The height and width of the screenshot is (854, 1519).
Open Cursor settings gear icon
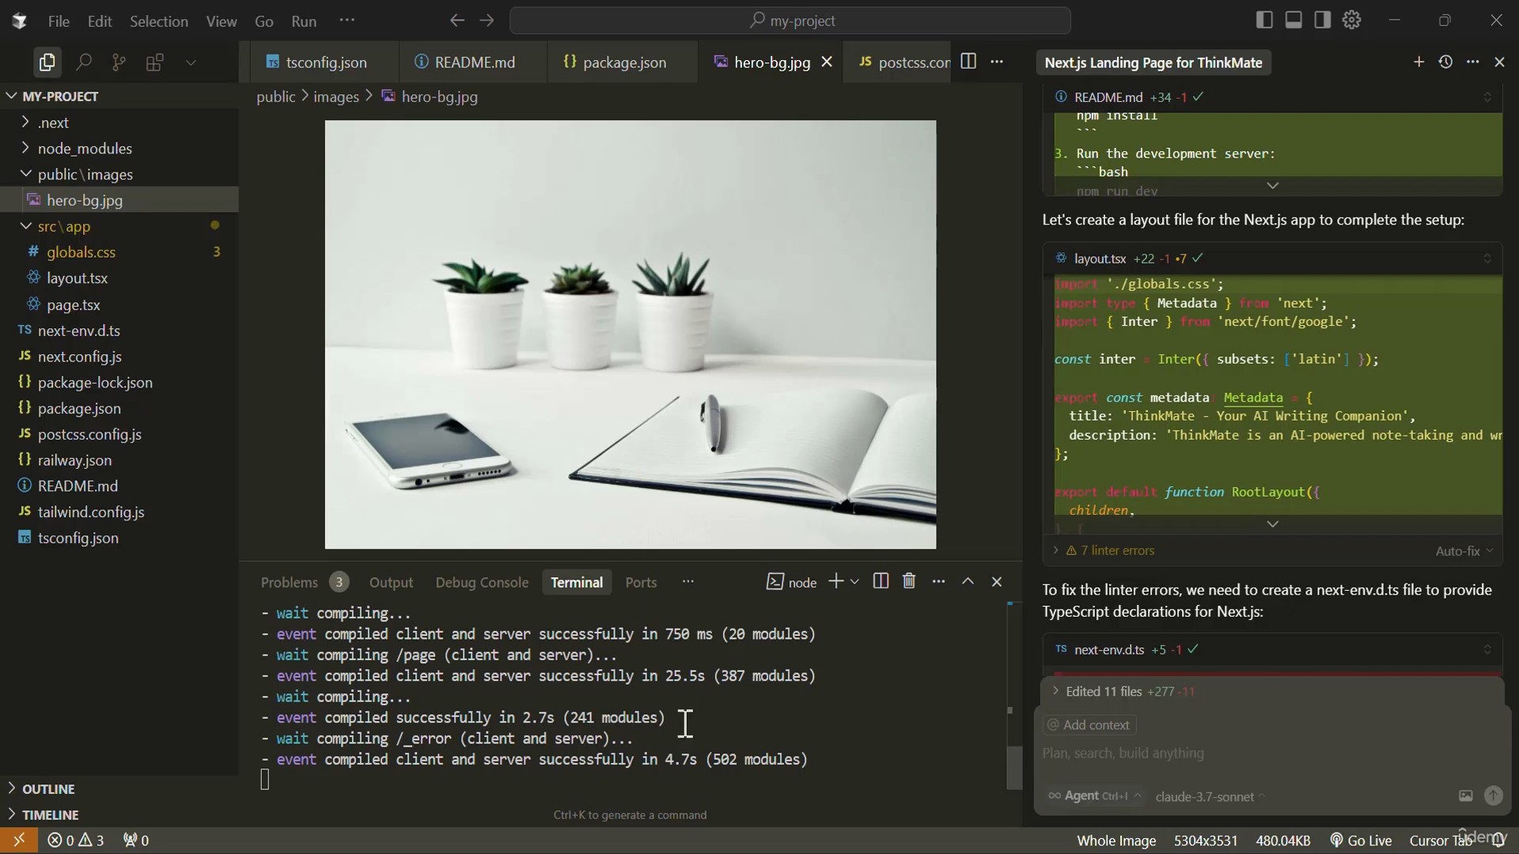[x=1352, y=21]
